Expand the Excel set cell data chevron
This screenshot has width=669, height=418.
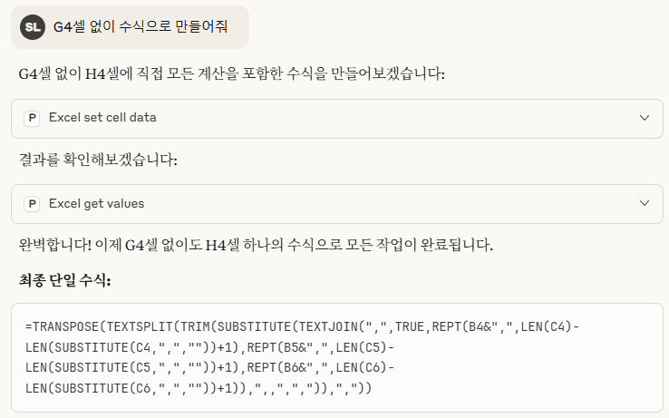pyautogui.click(x=645, y=118)
